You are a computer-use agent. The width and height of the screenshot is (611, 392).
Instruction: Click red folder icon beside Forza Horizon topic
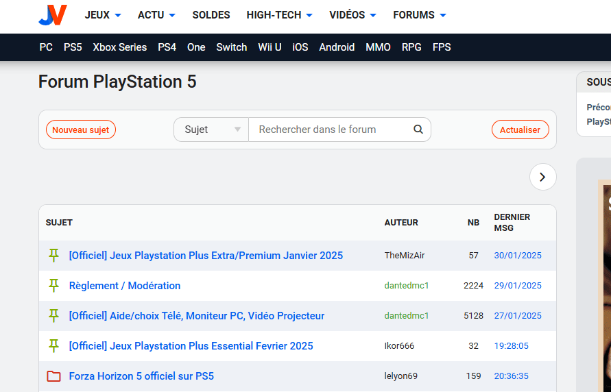pos(53,376)
